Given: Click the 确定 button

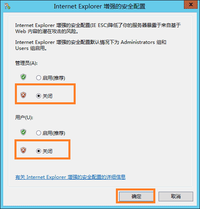Looking at the screenshot, I should coord(136,197).
